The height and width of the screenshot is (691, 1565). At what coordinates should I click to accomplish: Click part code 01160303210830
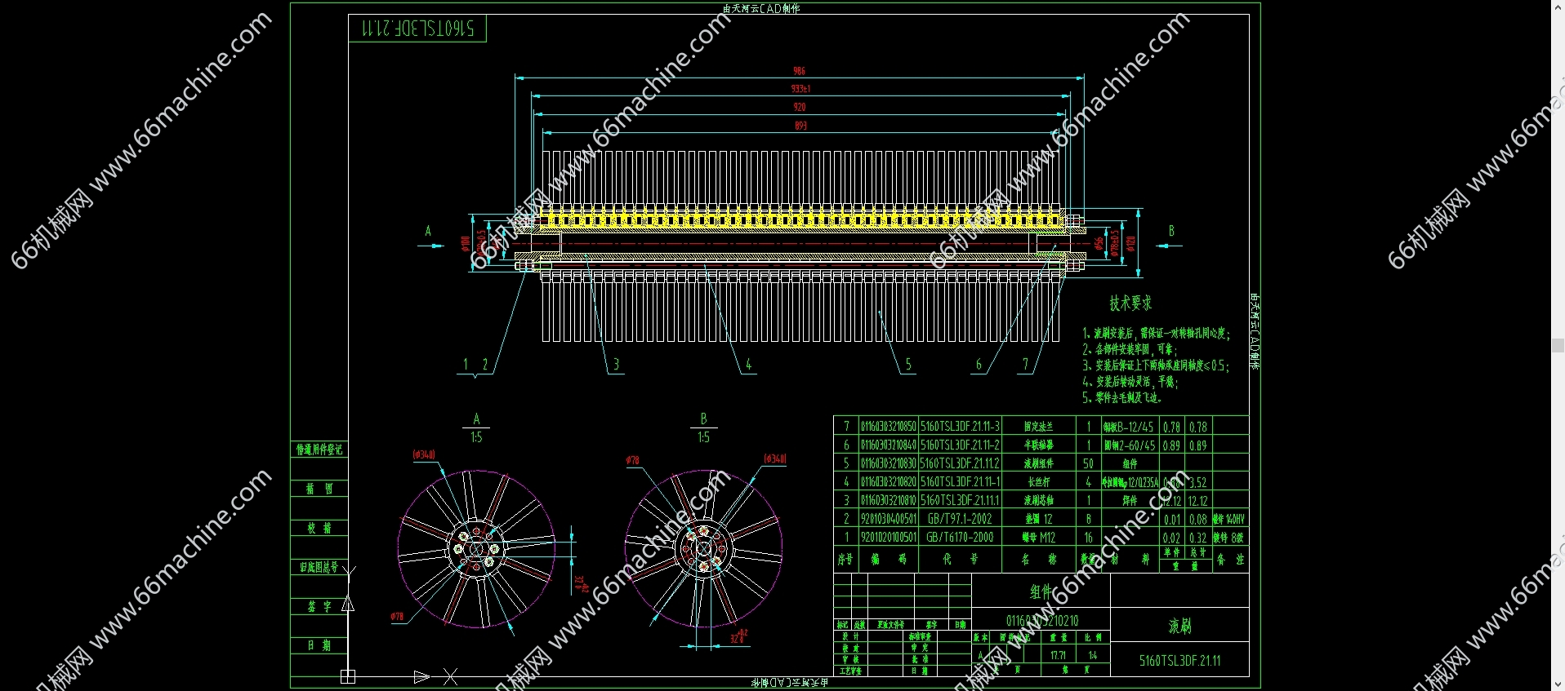tap(889, 463)
